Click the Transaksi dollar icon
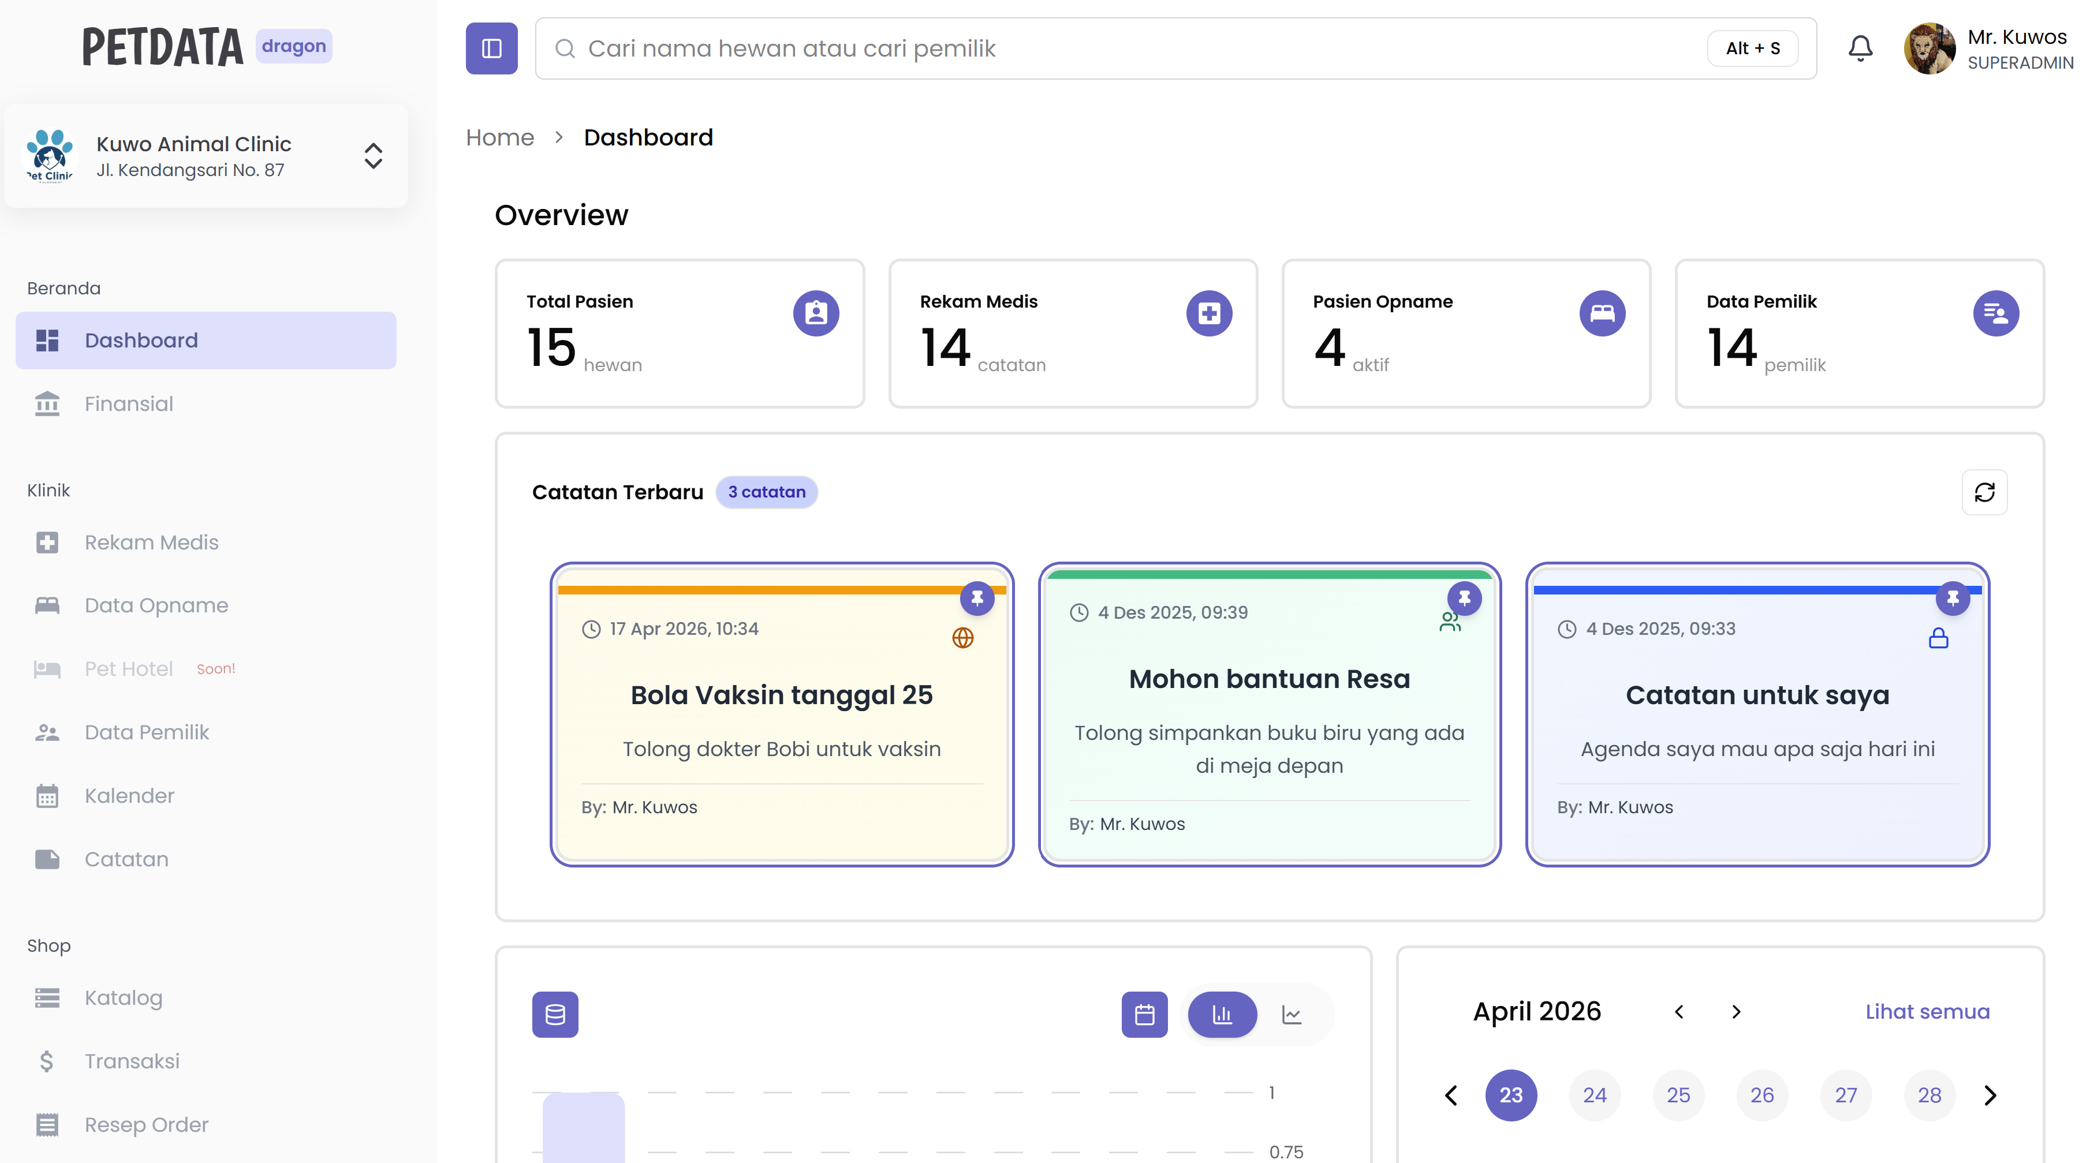2090x1163 pixels. coord(46,1061)
